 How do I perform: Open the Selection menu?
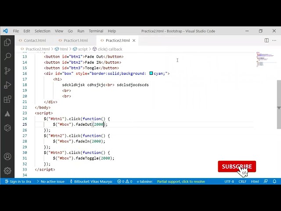coord(43,31)
